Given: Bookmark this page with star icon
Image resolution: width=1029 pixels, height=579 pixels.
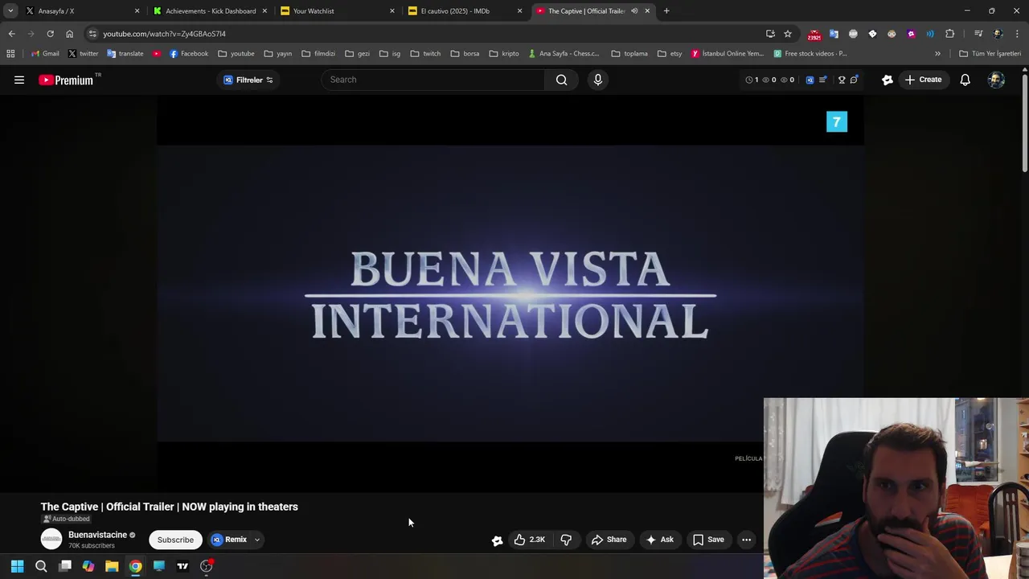Looking at the screenshot, I should 788,34.
